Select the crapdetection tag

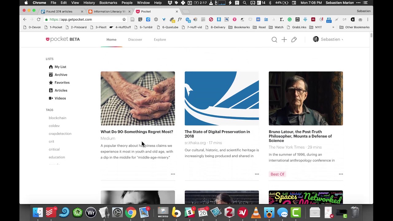pos(60,134)
